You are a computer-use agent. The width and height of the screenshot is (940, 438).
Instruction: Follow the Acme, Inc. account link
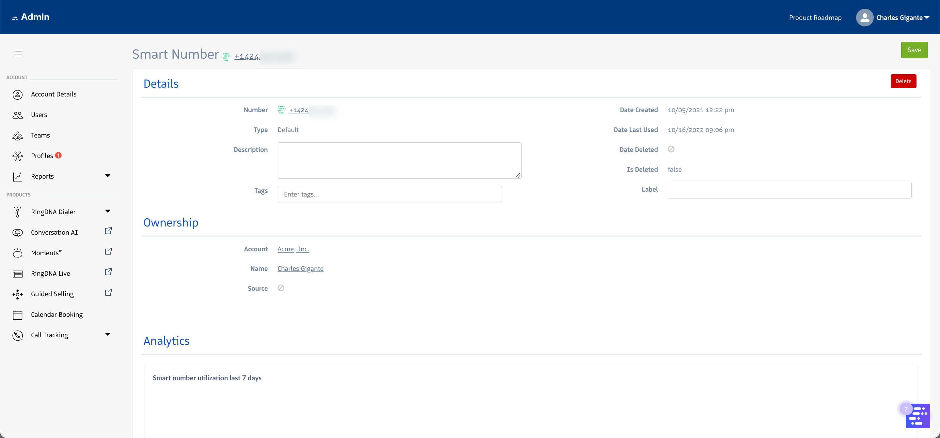tap(293, 249)
